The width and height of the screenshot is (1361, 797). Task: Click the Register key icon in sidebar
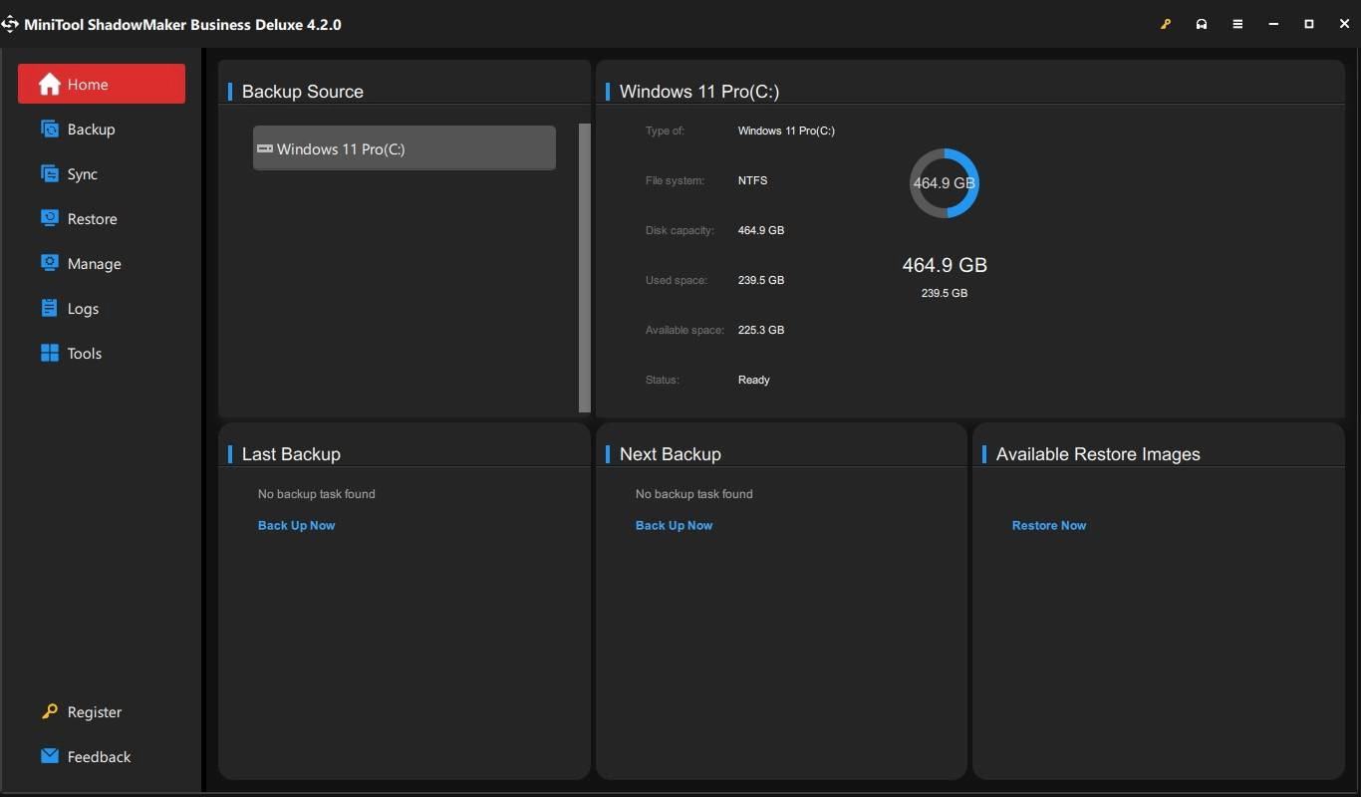tap(50, 711)
